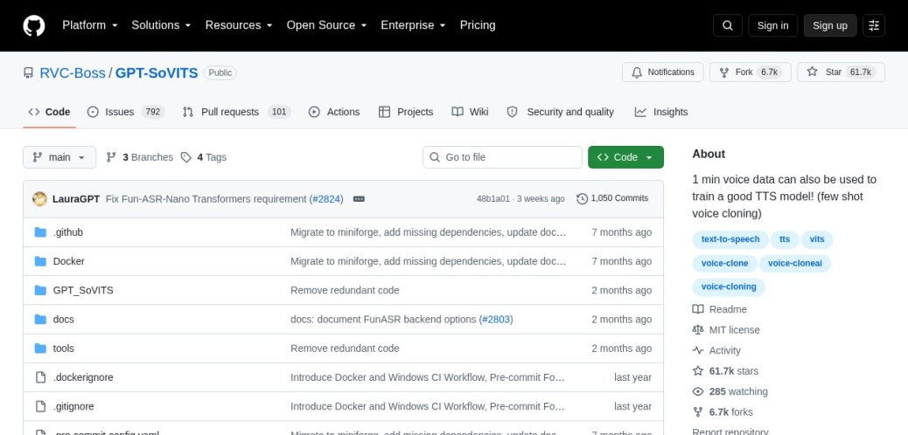
Task: Click the tools folder icon
Action: [x=40, y=349]
